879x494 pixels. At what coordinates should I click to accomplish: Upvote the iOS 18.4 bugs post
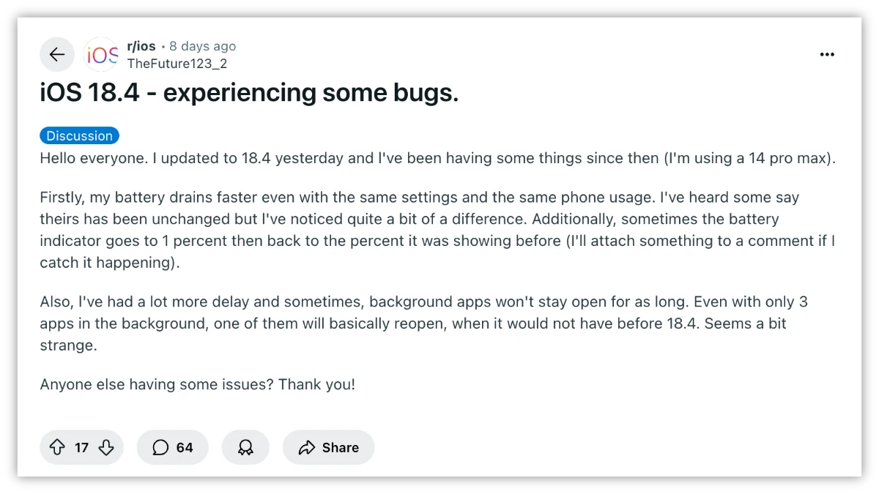[x=57, y=447]
